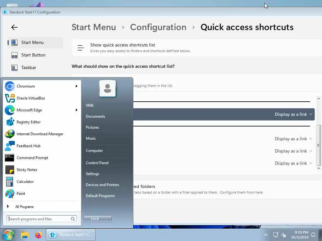Launch Calculator app
Viewport: 322px width, 241px height.
[41, 182]
